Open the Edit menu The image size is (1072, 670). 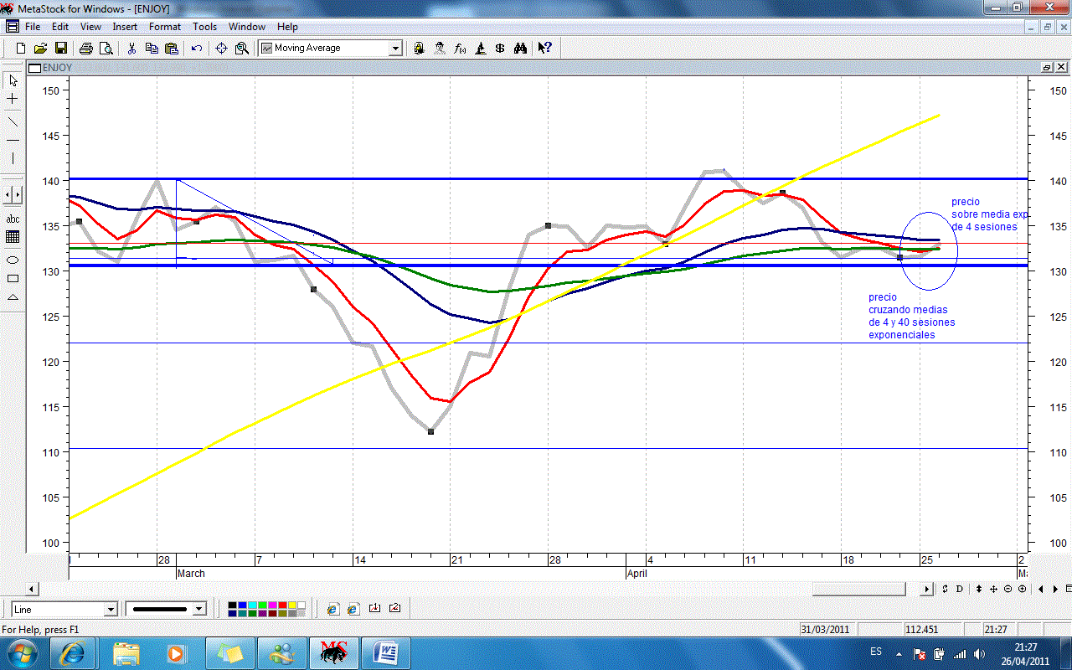(59, 27)
